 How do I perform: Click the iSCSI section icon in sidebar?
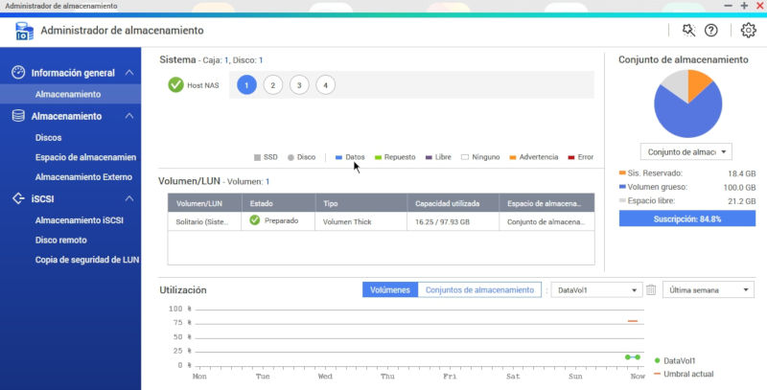[x=18, y=198]
